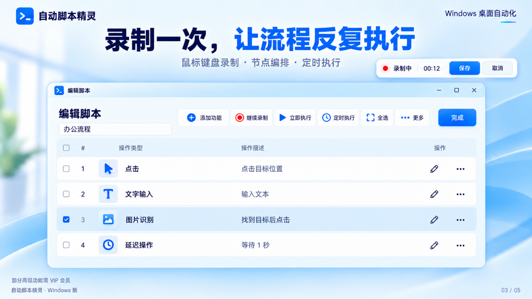Check the 点击 row checkbox
The width and height of the screenshot is (532, 299).
[x=66, y=169]
